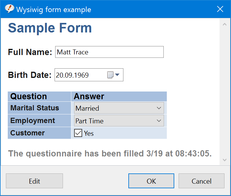Open the calendar picker icon for Birth Date
The image size is (231, 196).
click(x=113, y=75)
